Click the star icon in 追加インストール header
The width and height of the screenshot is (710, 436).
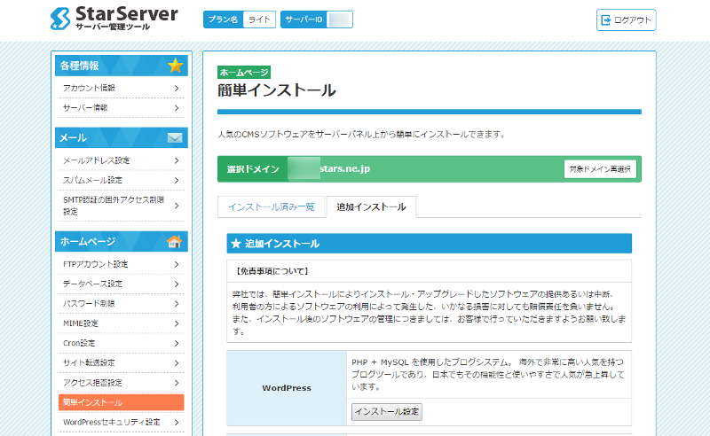pos(236,244)
